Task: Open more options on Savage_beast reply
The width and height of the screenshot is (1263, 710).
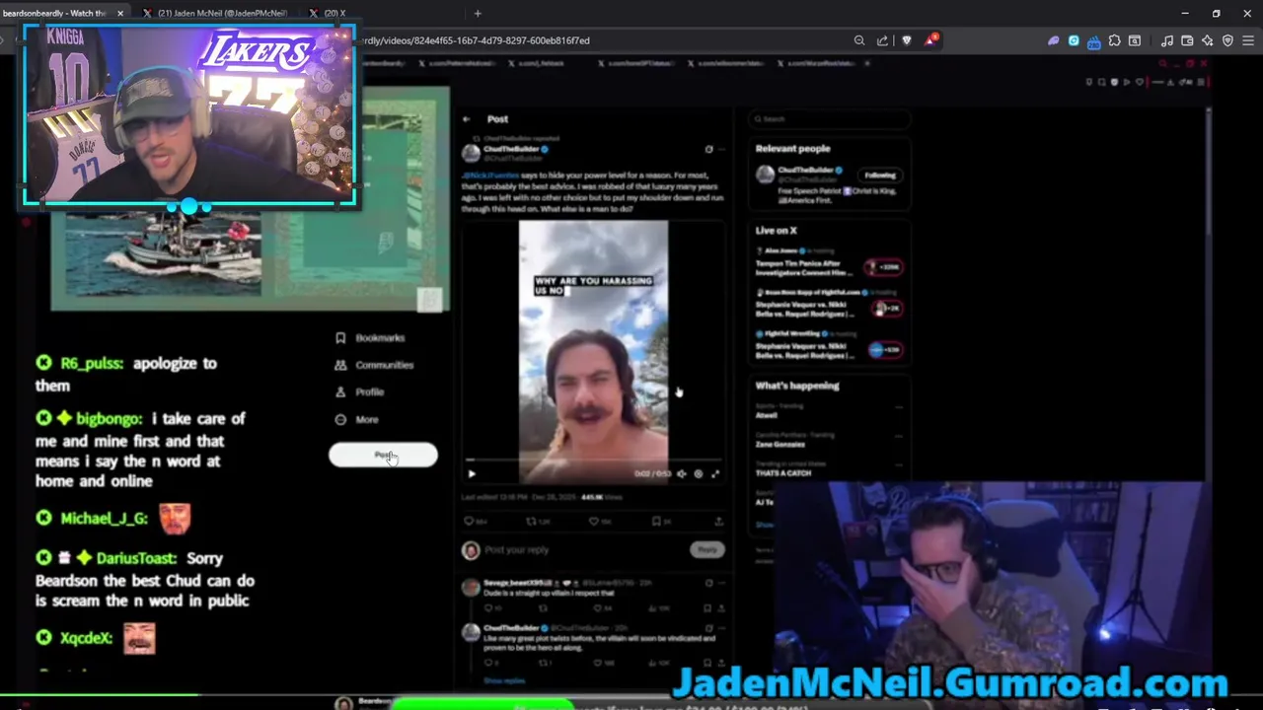Action: click(x=721, y=583)
